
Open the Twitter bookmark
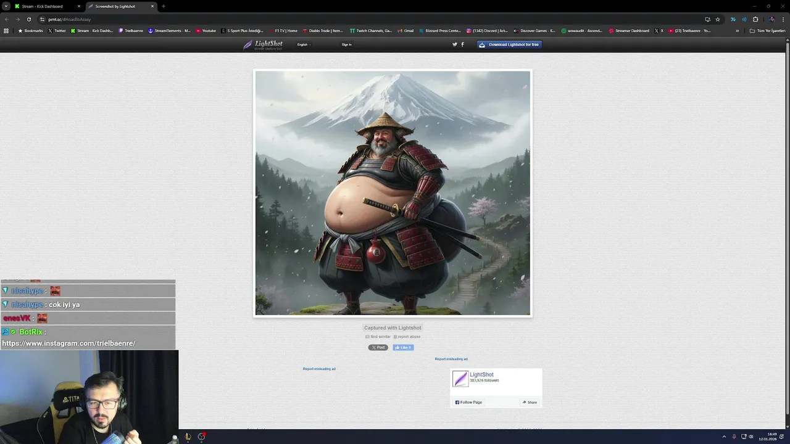pyautogui.click(x=56, y=30)
